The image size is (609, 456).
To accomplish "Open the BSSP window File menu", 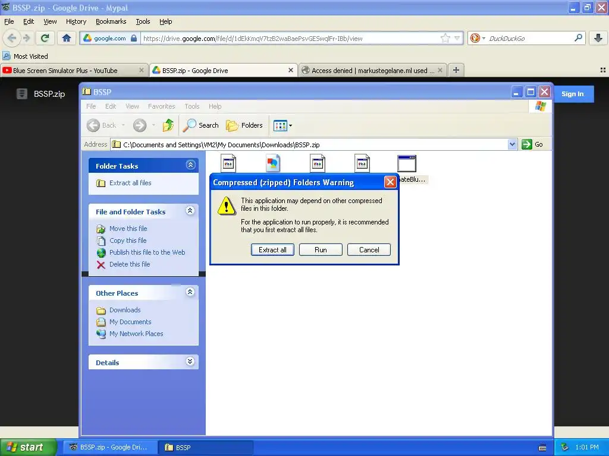I will (91, 106).
